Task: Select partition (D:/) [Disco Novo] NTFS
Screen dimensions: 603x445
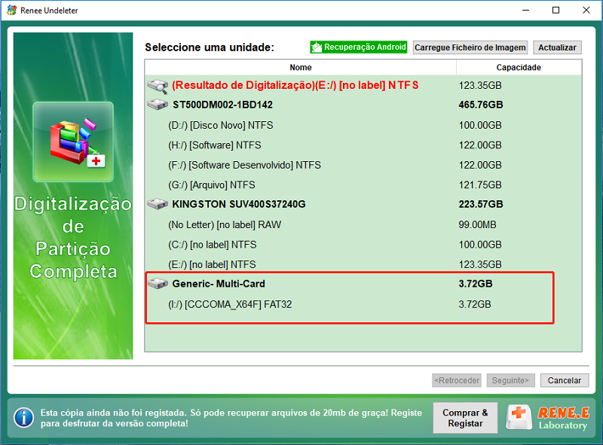Action: (x=363, y=125)
